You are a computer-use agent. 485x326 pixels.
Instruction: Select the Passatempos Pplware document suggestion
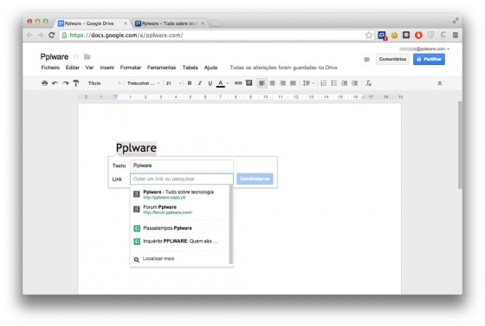(180, 228)
